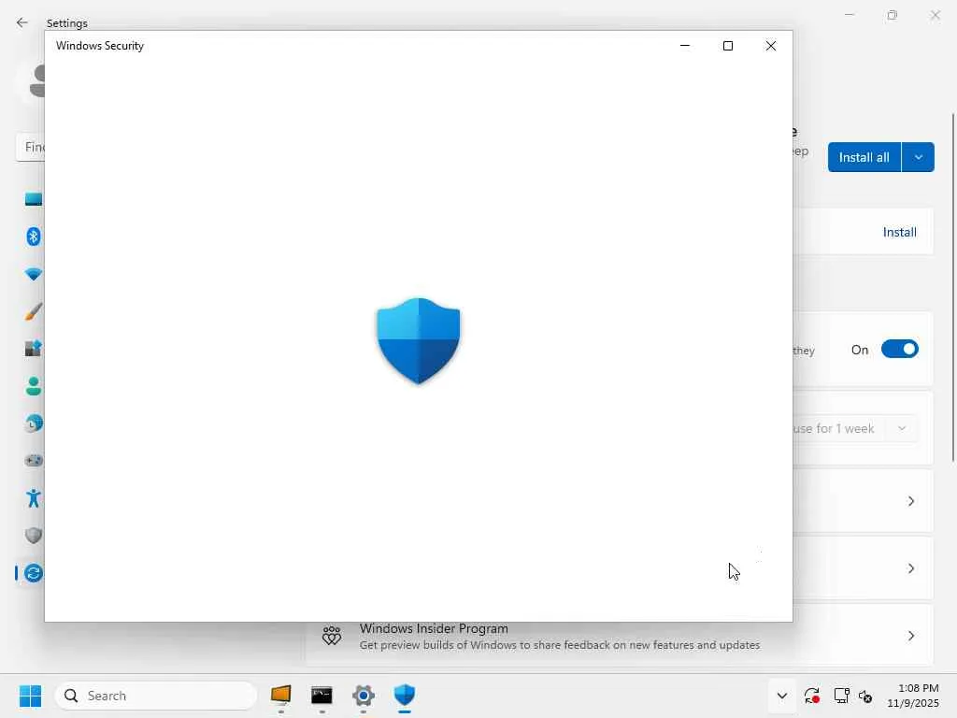Open the Privacy & security shield icon

(34, 536)
